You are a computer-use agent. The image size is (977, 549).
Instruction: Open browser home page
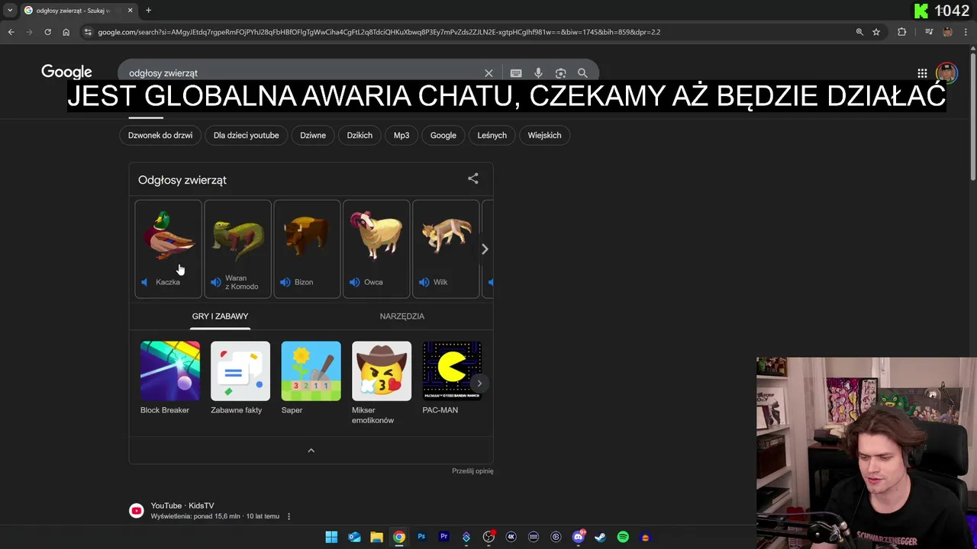pyautogui.click(x=66, y=32)
